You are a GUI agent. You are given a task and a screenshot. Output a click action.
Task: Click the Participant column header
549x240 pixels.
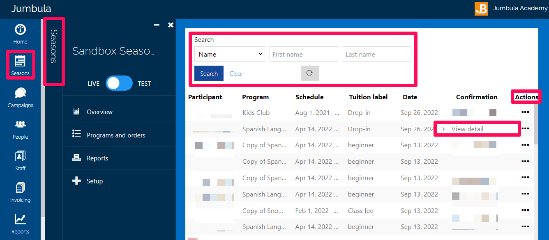pos(205,97)
